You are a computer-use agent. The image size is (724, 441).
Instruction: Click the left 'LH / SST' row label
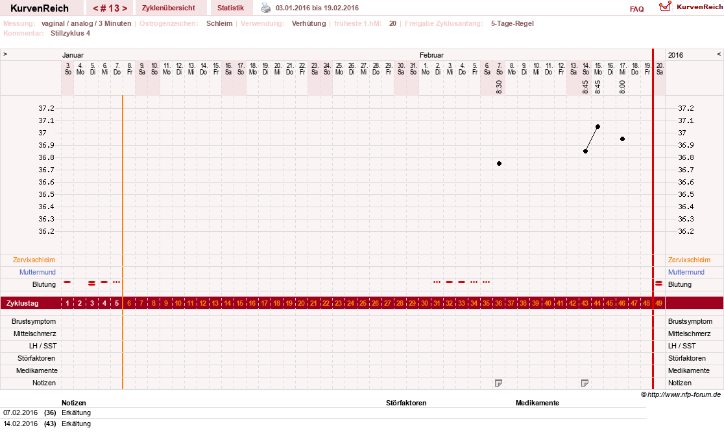coord(43,346)
